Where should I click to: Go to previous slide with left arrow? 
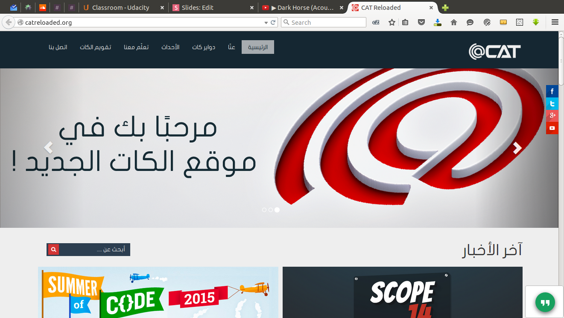pos(48,148)
